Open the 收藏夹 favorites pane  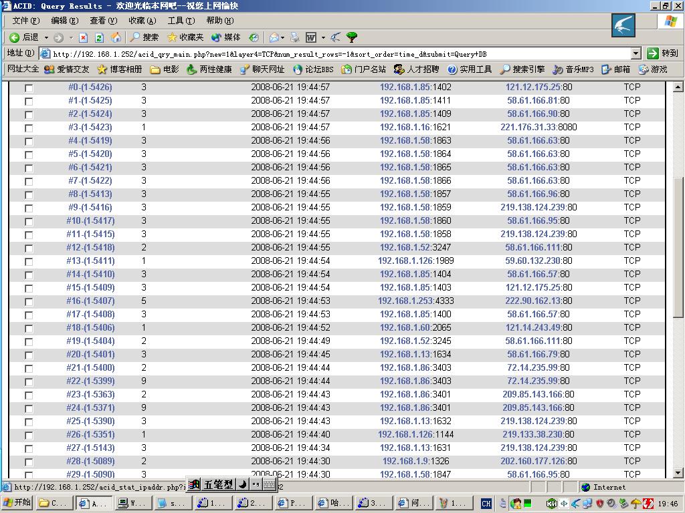click(185, 37)
